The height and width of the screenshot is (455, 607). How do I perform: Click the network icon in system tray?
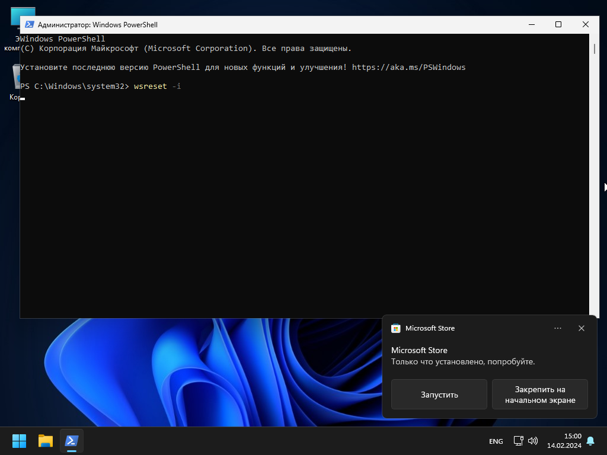tap(518, 441)
